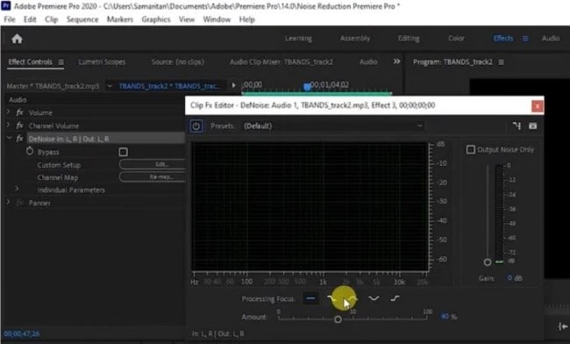Expand the Volume effect
Viewport: 570px width, 344px height.
(x=8, y=112)
